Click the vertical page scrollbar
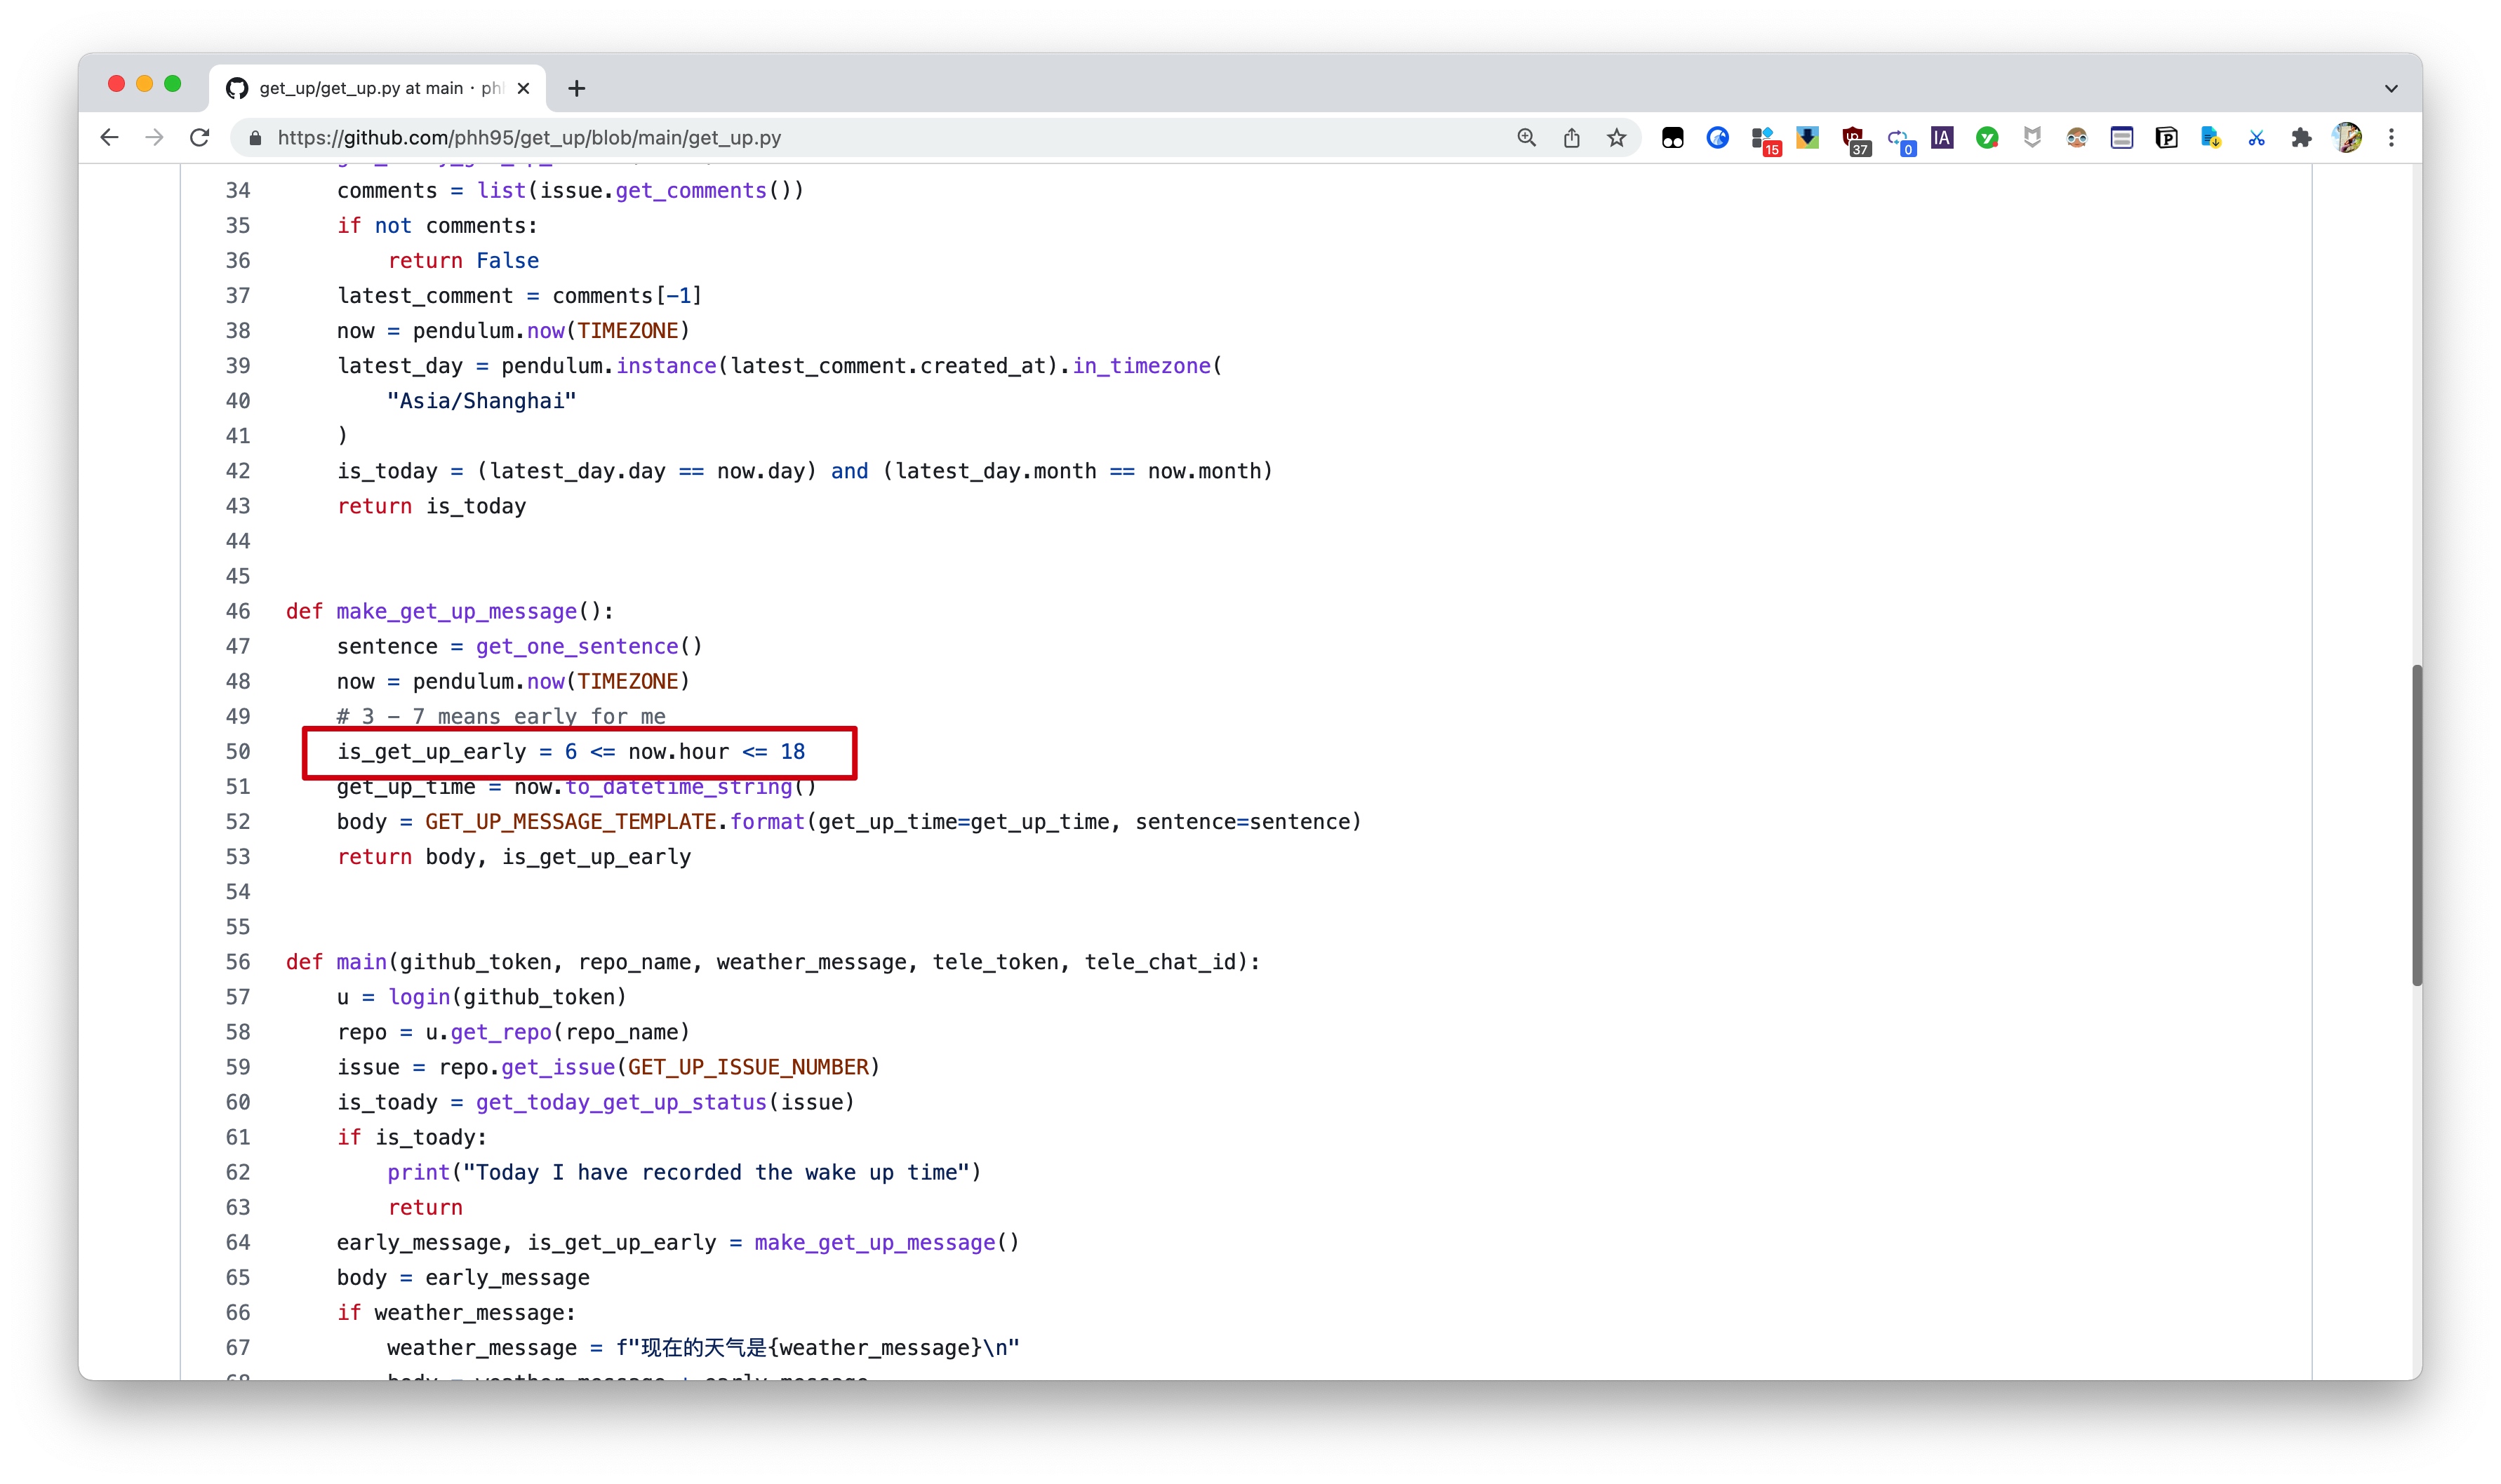The width and height of the screenshot is (2501, 1484). pos(2417,824)
